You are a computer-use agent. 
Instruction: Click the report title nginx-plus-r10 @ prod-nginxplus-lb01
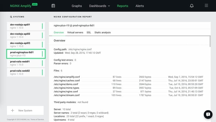tap(74, 26)
